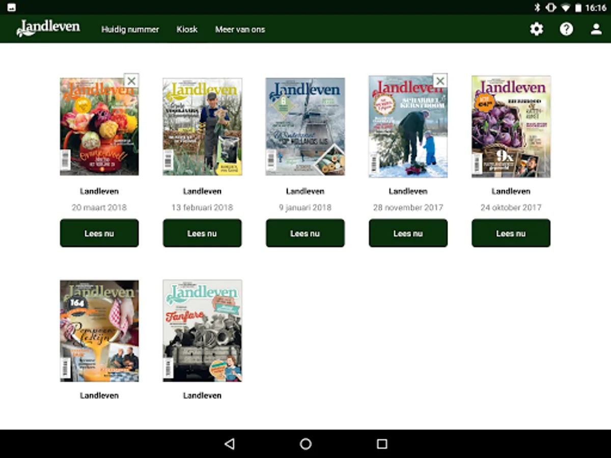Click the Landleven title under Pompoen cover

[x=99, y=395]
